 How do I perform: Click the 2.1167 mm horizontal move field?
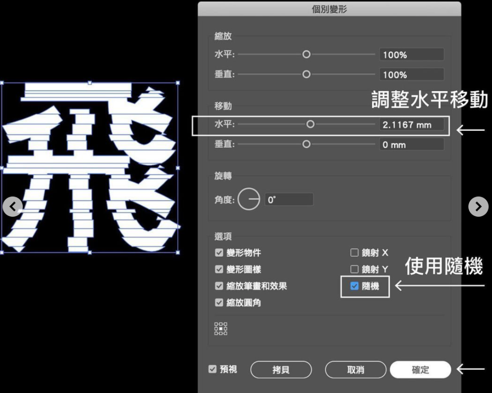[x=411, y=124]
